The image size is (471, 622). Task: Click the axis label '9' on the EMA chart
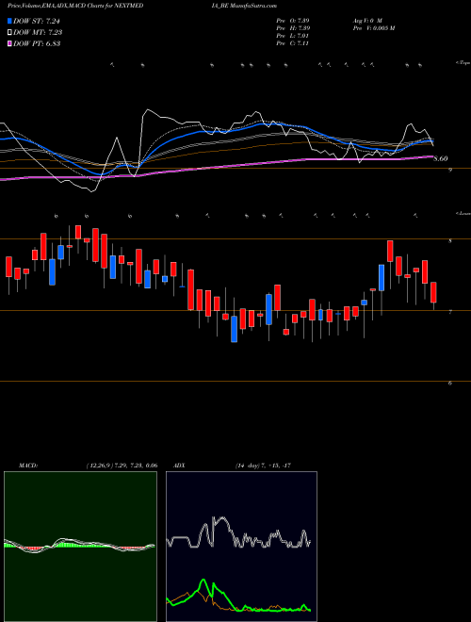coord(450,171)
